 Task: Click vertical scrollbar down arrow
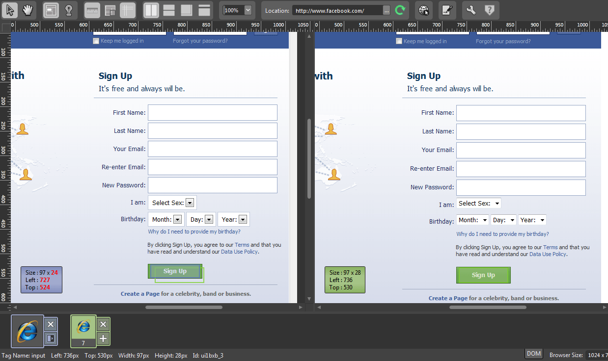309,299
